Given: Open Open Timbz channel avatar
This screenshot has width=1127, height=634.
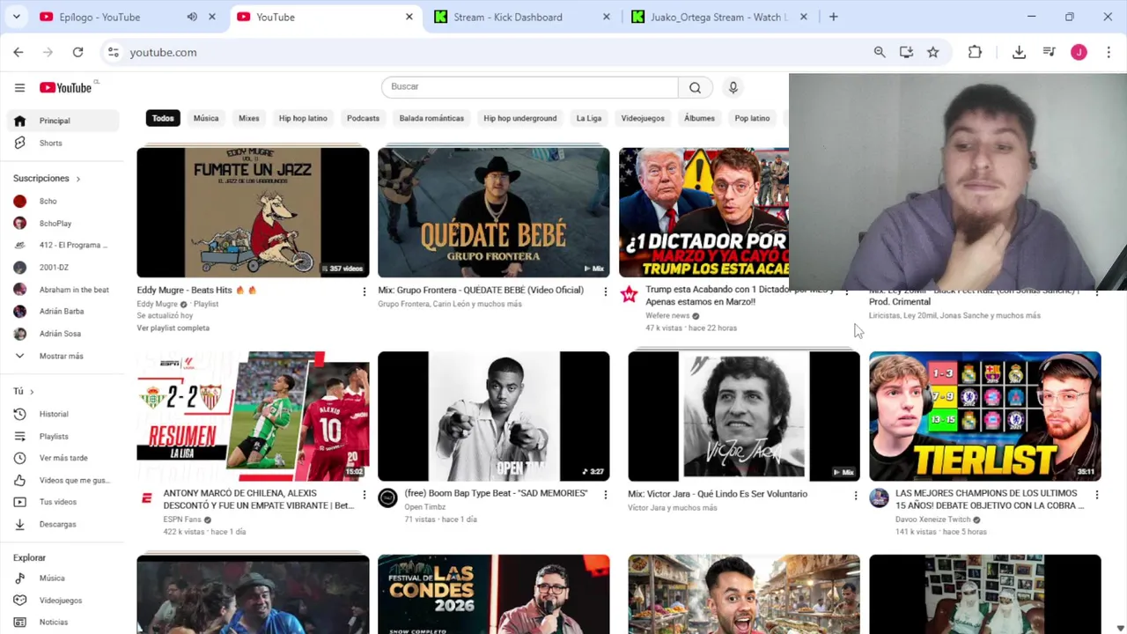Looking at the screenshot, I should [387, 498].
